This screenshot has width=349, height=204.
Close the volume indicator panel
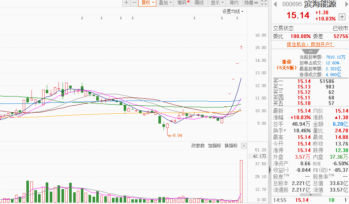click(x=244, y=146)
